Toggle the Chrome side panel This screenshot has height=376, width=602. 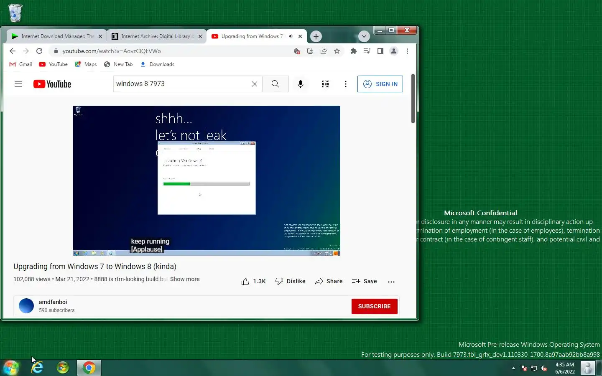click(380, 51)
